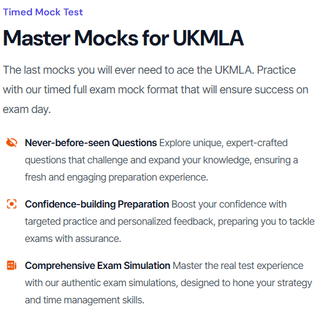Image resolution: width=329 pixels, height=315 pixels.
Task: Click the word UKMLA in the heading
Action: point(208,38)
